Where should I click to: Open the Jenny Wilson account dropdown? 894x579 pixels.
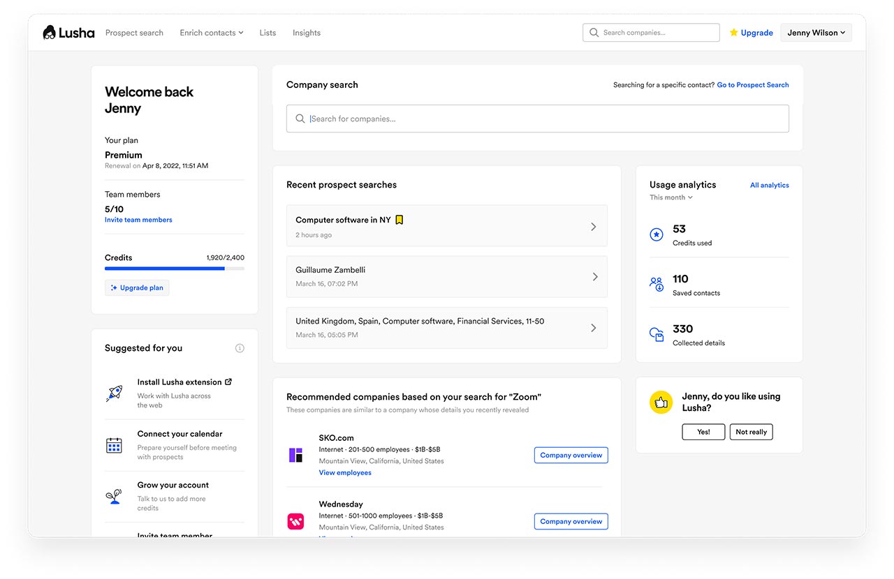[x=816, y=33]
